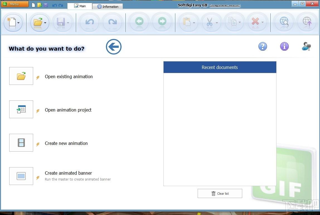Image resolution: width=320 pixels, height=215 pixels.
Task: Click the large Undo toolbar button
Action: click(x=89, y=22)
